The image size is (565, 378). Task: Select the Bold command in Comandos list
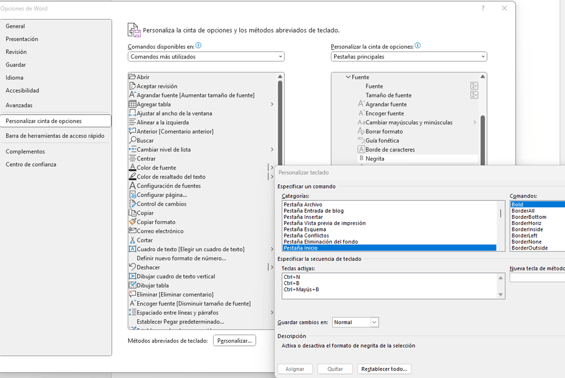(x=538, y=204)
